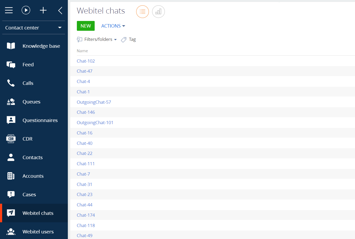Click the run process play icon
The width and height of the screenshot is (355, 239).
[x=26, y=10]
